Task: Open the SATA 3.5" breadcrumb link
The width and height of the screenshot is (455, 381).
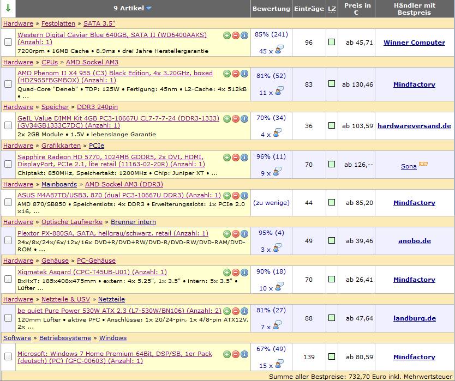Action: coord(99,23)
